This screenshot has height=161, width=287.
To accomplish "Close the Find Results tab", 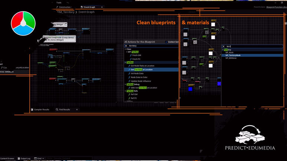I will (x=77, y=110).
